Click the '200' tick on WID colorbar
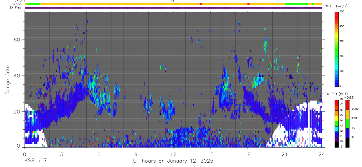Viewport: 362px width, 167px height. [343, 56]
